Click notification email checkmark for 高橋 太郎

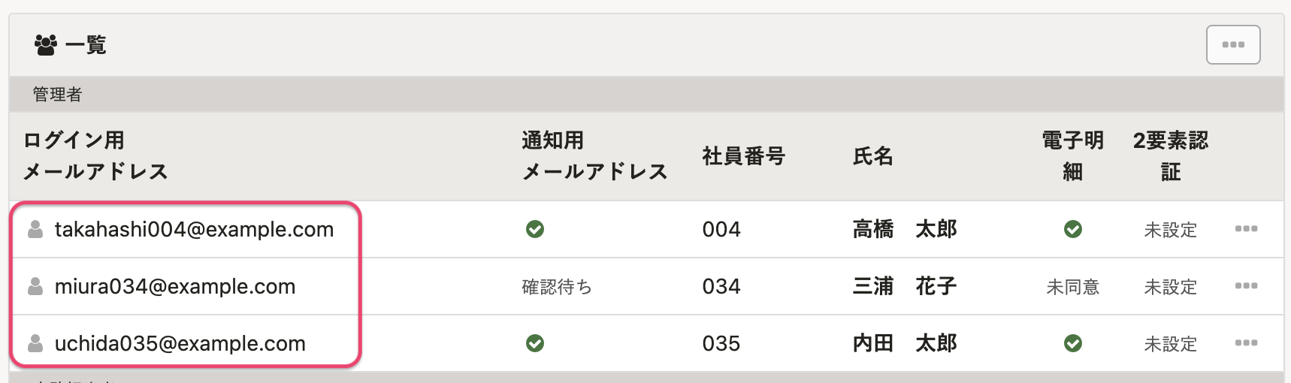click(x=535, y=229)
